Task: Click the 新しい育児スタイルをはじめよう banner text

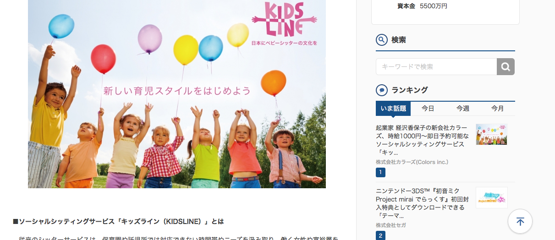Action: click(177, 91)
